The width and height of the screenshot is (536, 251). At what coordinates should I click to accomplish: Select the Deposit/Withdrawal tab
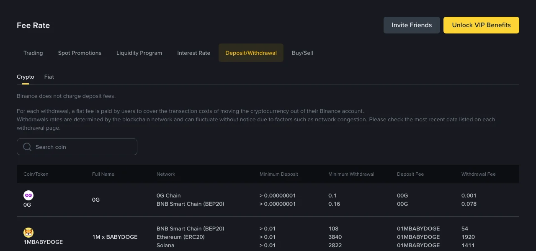point(251,53)
